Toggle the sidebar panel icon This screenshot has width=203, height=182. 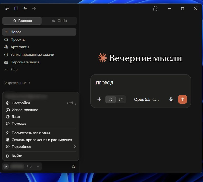(16, 8)
